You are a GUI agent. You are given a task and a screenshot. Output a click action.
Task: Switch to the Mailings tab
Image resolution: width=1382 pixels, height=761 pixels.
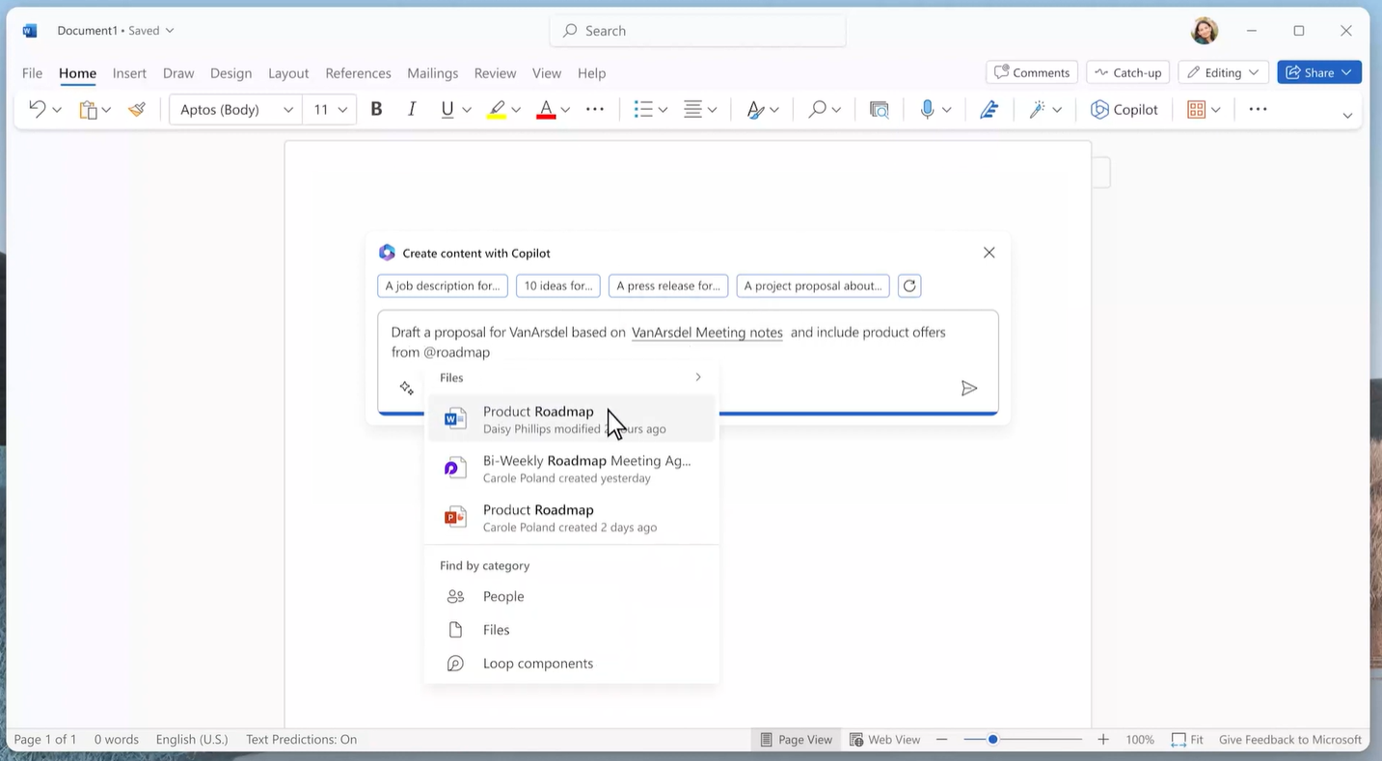432,73
